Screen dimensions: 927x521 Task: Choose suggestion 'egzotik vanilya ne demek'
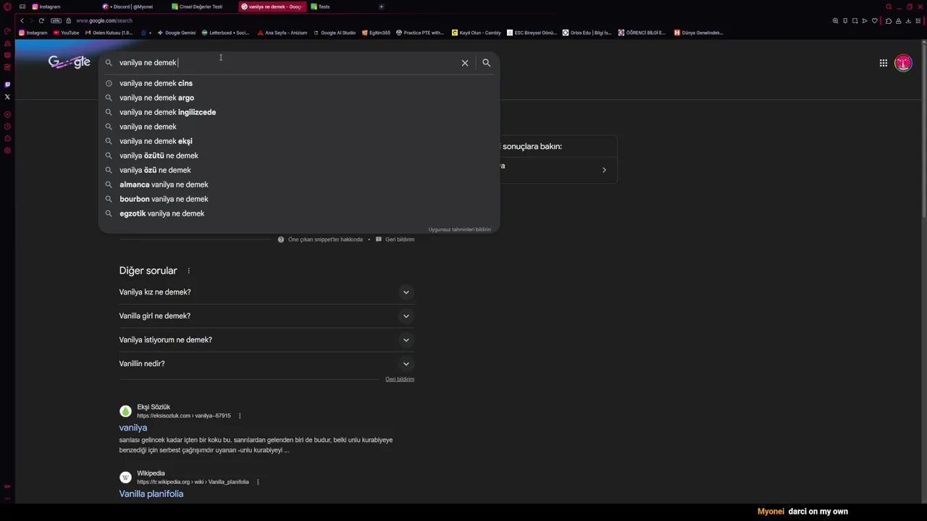(x=298, y=213)
